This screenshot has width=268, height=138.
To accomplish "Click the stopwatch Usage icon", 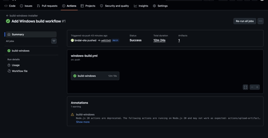I will 9,65.
